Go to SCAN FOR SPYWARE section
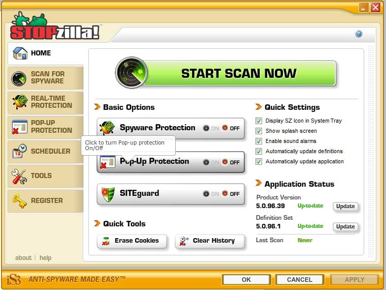 [x=46, y=78]
